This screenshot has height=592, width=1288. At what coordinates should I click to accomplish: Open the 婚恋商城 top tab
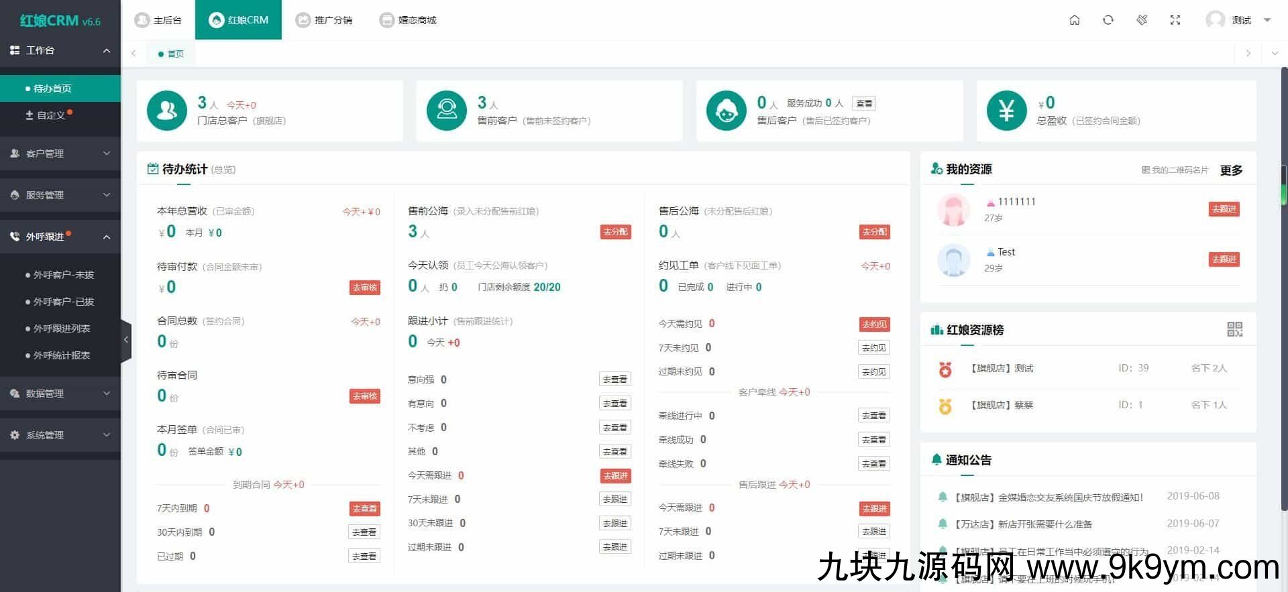coord(408,20)
